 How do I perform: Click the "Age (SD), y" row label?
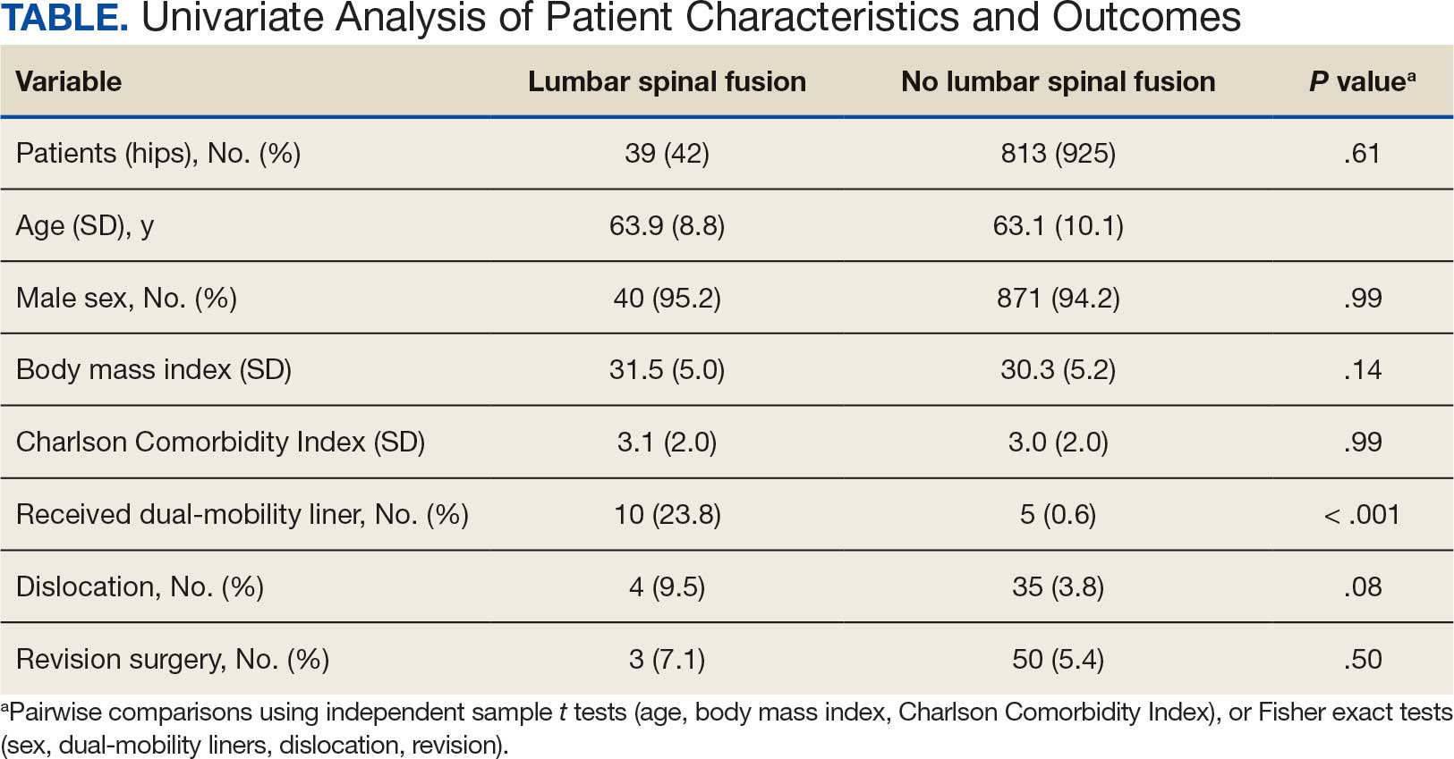pyautogui.click(x=85, y=226)
